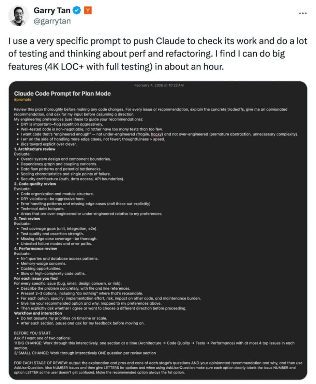This screenshot has height=384, width=316.
Task: Click the @garrytan handle
Action: pyautogui.click(x=52, y=21)
